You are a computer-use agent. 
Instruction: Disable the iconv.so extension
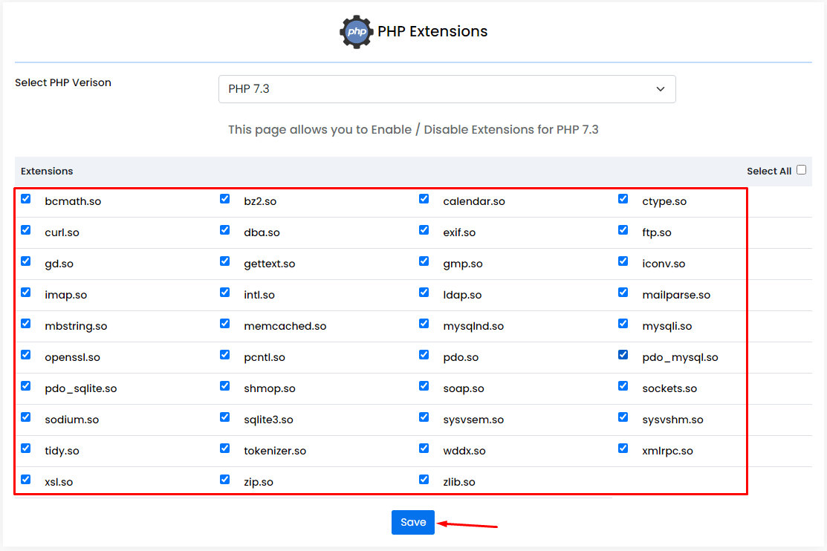(x=623, y=261)
